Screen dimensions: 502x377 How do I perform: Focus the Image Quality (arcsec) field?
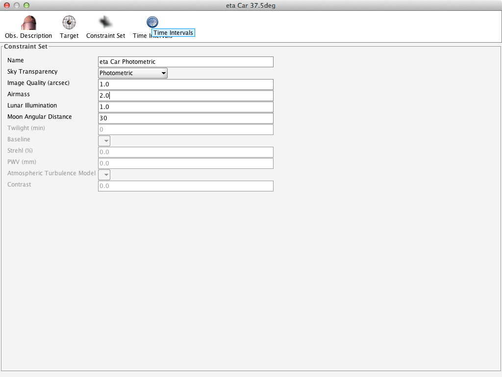click(186, 84)
